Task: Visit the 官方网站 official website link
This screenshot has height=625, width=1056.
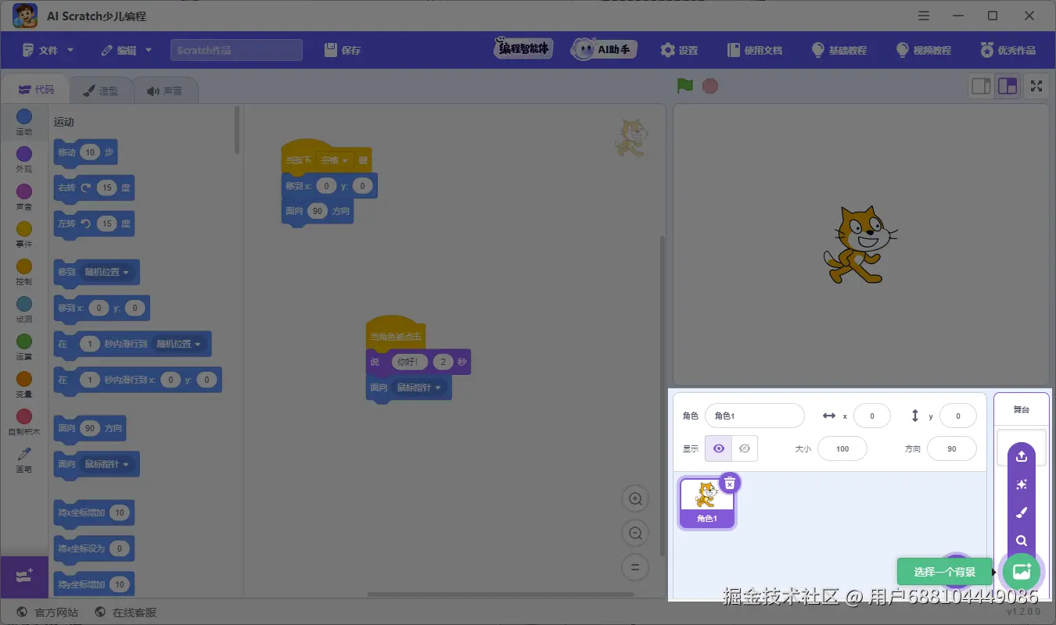Action: click(47, 612)
